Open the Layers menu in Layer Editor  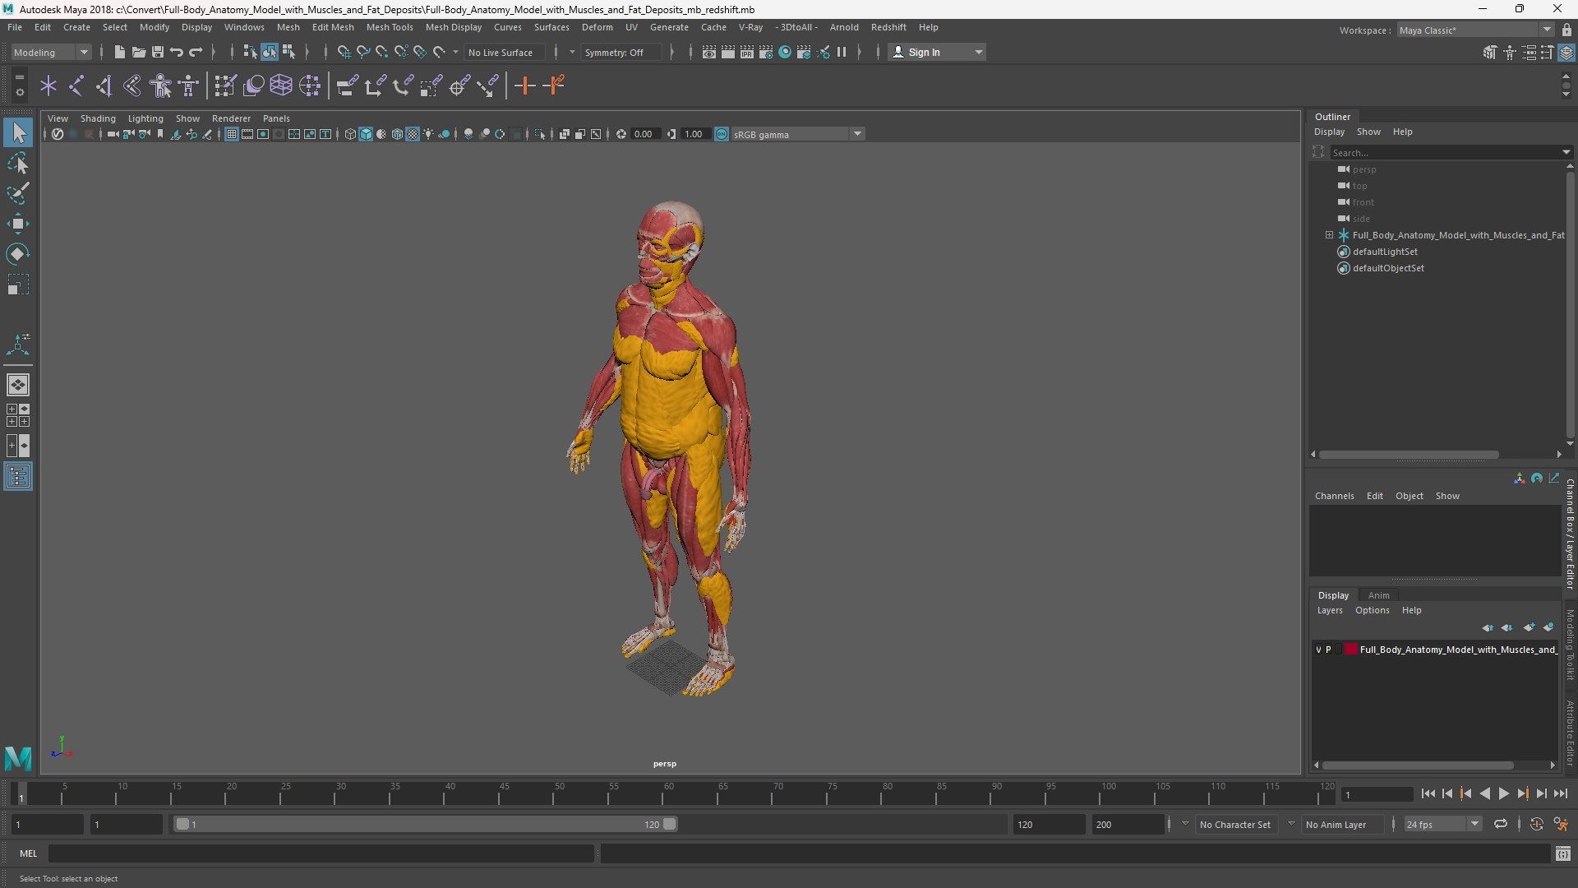(x=1330, y=610)
